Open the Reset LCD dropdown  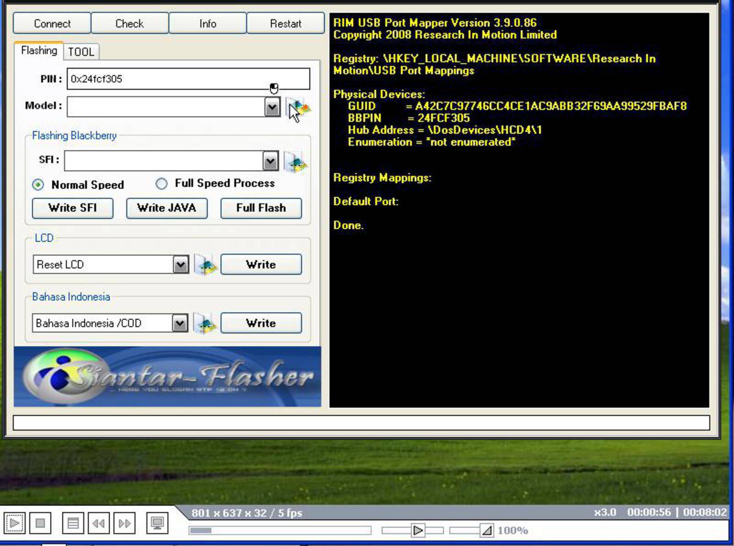(180, 265)
